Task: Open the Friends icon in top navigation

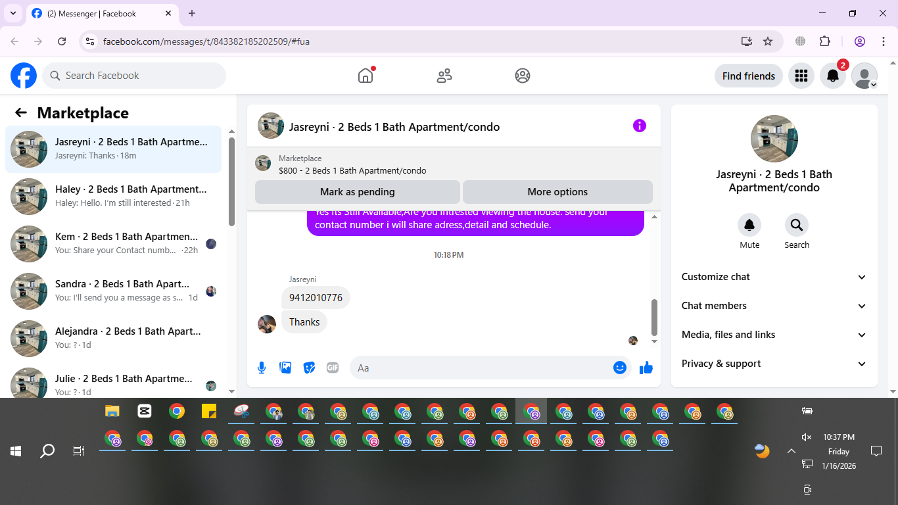Action: [x=444, y=76]
